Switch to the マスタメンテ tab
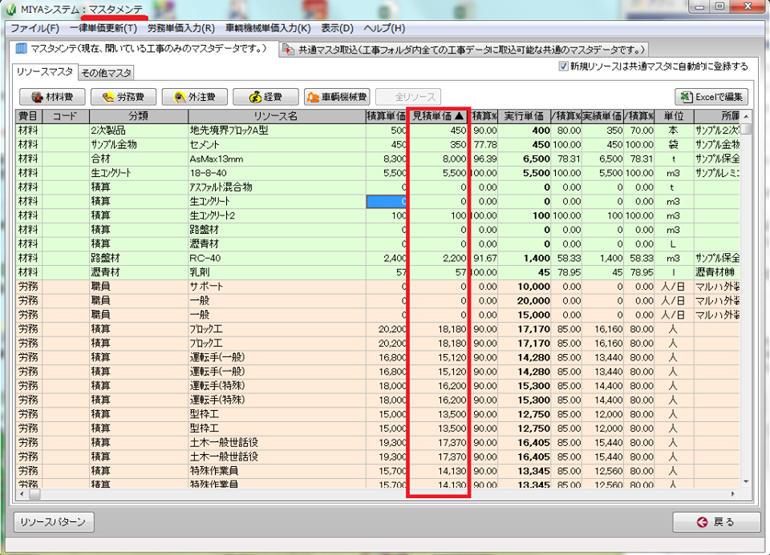The width and height of the screenshot is (770, 555). [x=144, y=49]
